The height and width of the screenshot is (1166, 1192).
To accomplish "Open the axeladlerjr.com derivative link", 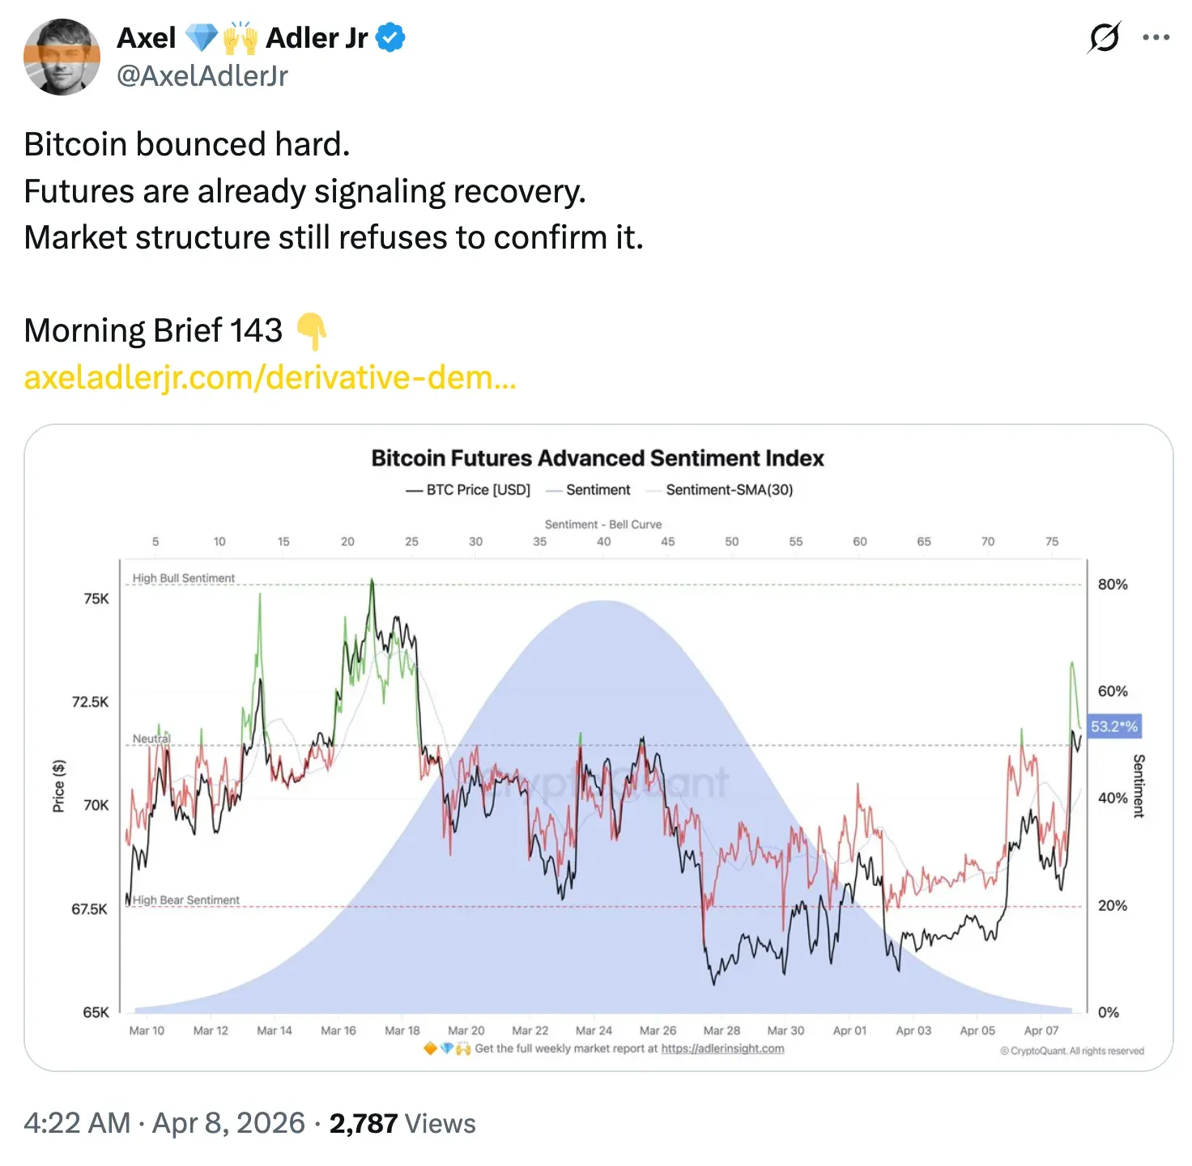I will click(x=270, y=377).
